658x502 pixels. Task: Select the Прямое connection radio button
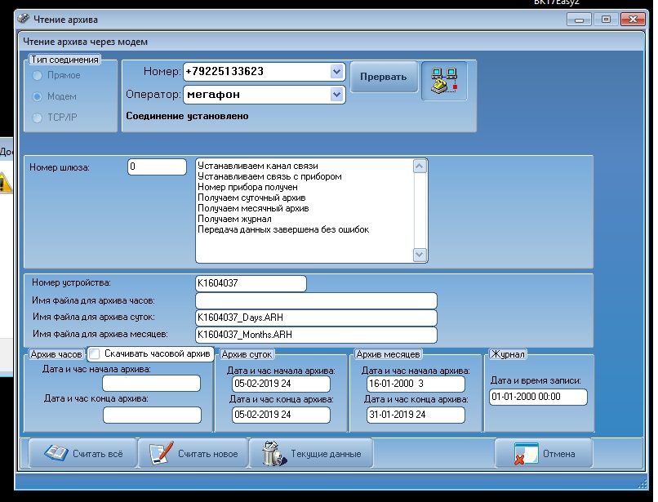[x=38, y=76]
